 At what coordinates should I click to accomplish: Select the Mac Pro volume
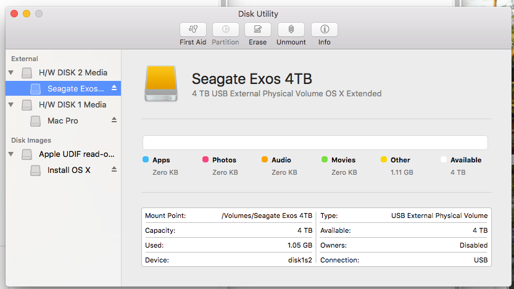[62, 121]
